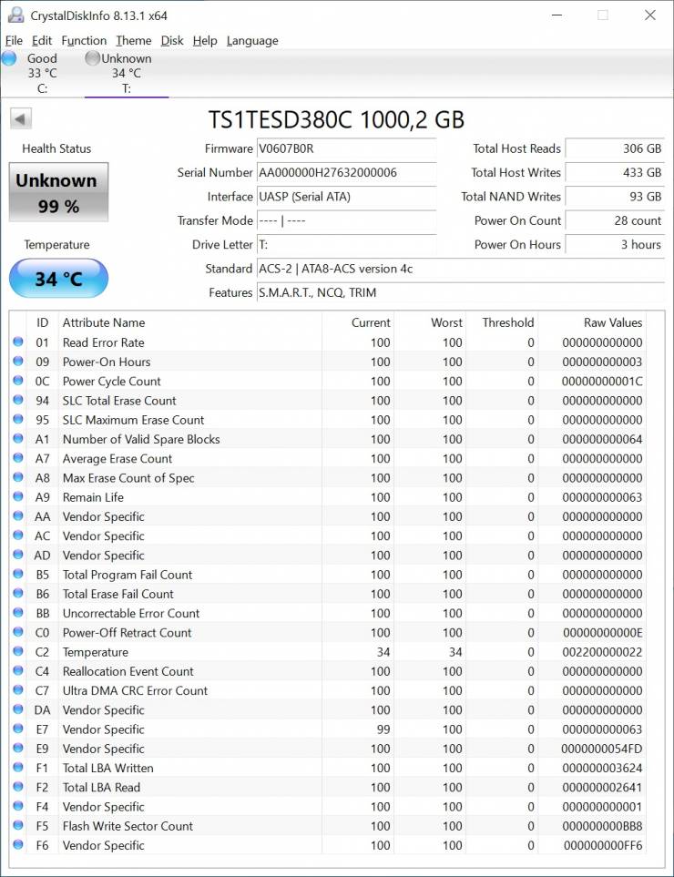674x877 pixels.
Task: Click the Transfer Mode field
Action: click(346, 220)
